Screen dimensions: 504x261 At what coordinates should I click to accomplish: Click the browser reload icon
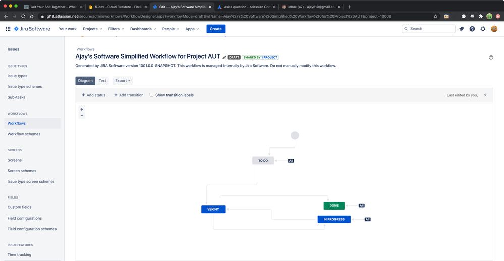(23, 16)
